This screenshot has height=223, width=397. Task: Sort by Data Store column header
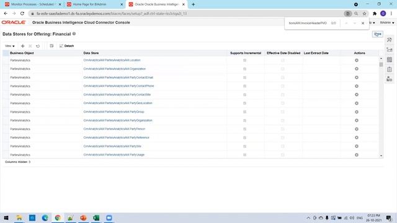tap(91, 53)
